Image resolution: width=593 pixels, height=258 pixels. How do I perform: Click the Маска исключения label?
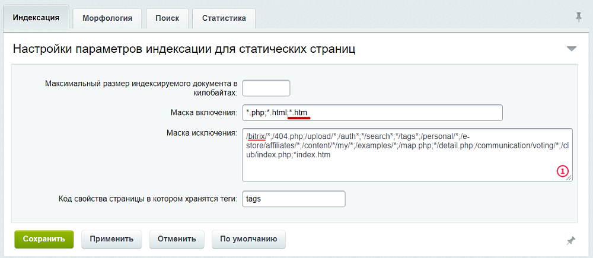pyautogui.click(x=202, y=132)
